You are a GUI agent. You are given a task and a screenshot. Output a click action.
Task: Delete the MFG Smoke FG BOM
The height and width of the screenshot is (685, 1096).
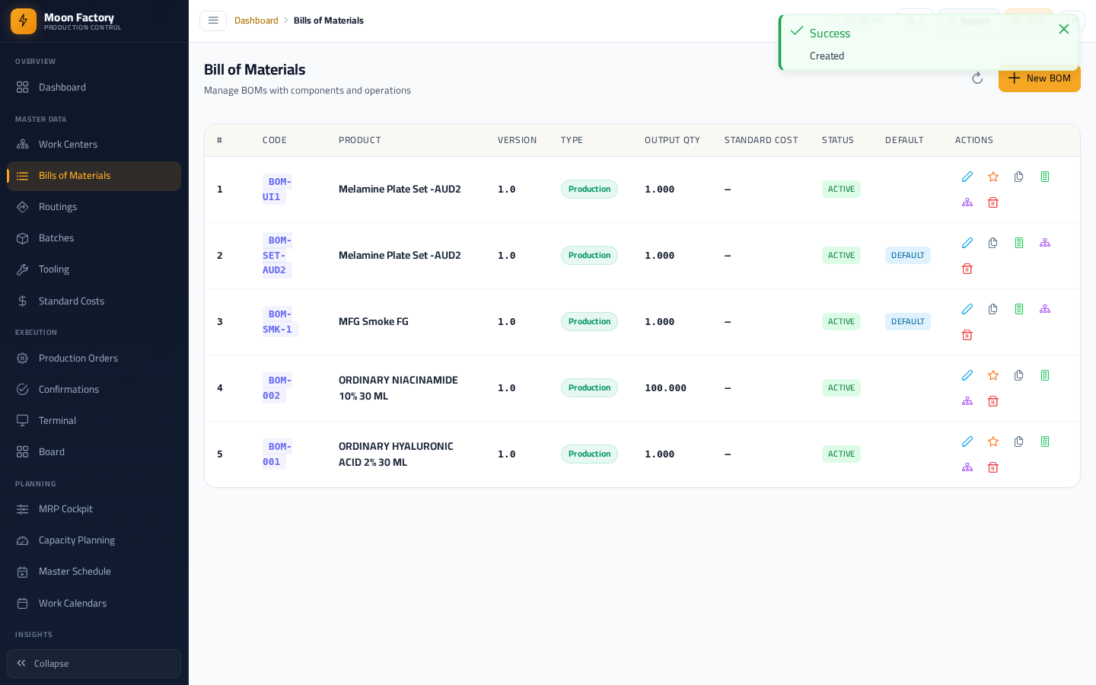967,335
